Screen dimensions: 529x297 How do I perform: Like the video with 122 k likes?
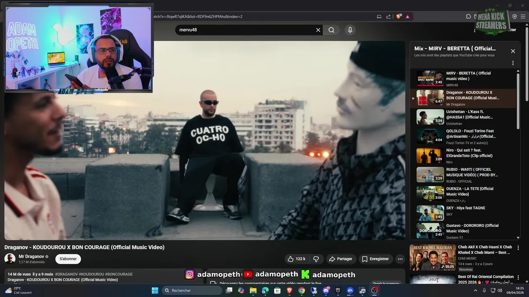(x=296, y=259)
